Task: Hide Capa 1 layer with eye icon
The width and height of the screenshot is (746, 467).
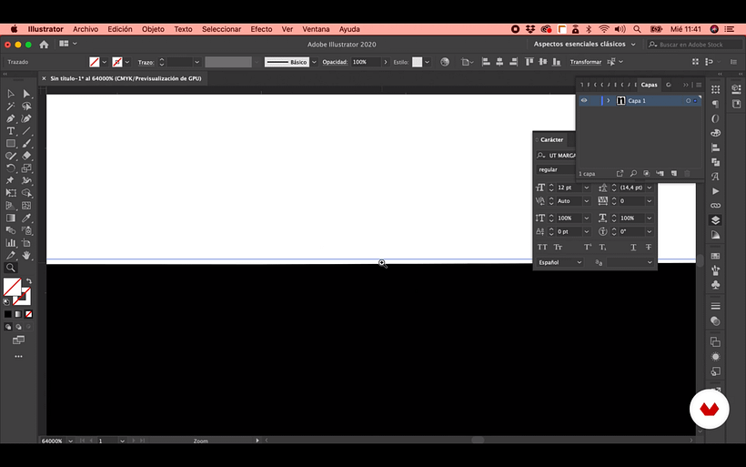Action: [x=584, y=100]
